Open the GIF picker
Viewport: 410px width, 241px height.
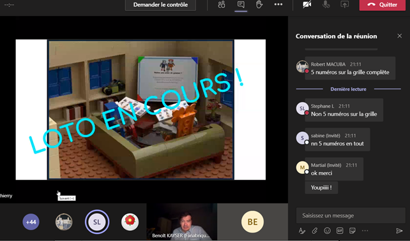coord(340,231)
